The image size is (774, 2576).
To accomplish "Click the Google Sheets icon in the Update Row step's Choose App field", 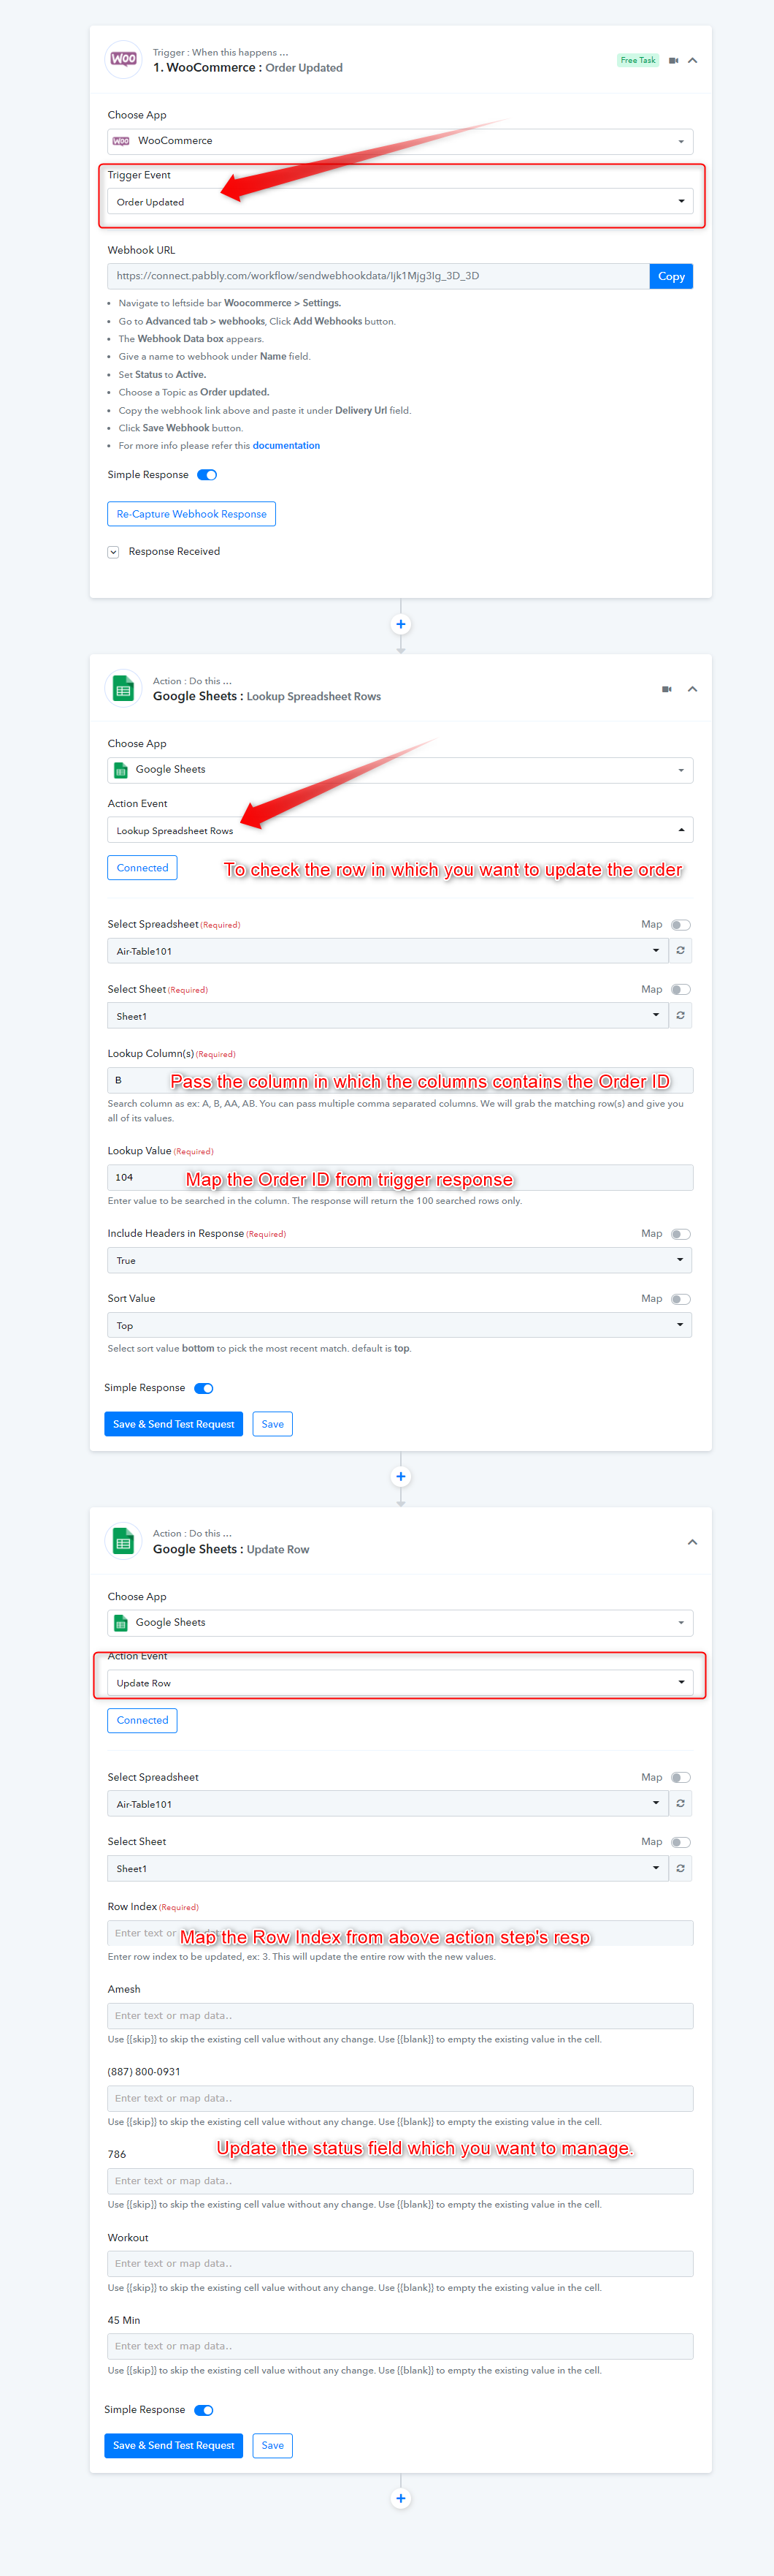I will (x=120, y=1623).
